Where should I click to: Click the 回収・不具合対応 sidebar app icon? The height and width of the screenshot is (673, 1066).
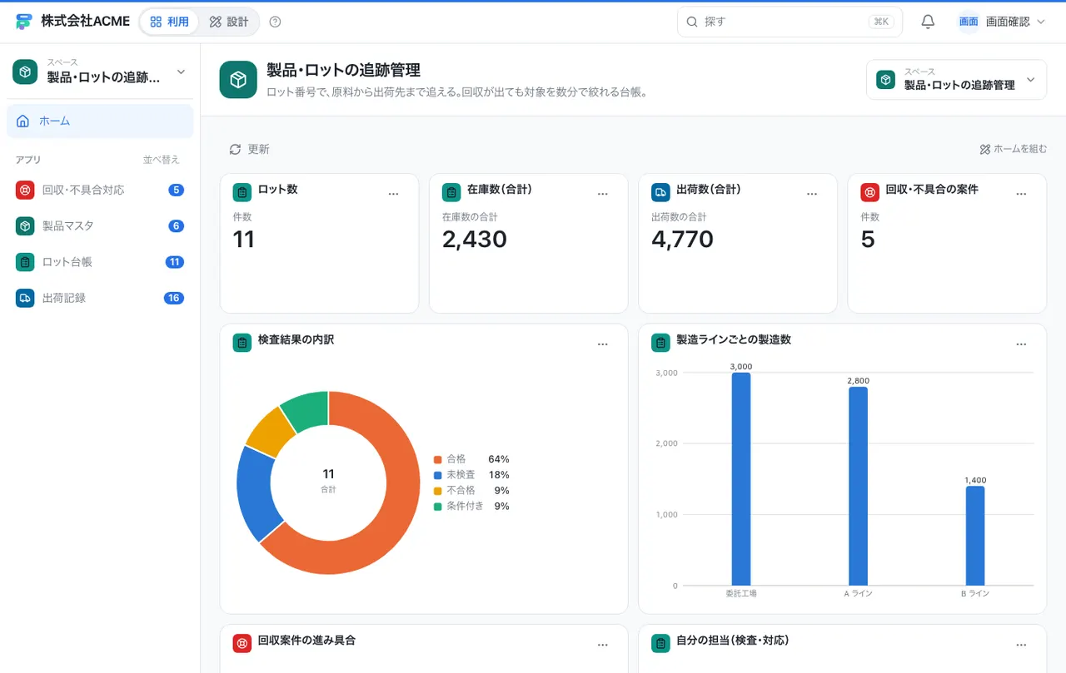25,190
